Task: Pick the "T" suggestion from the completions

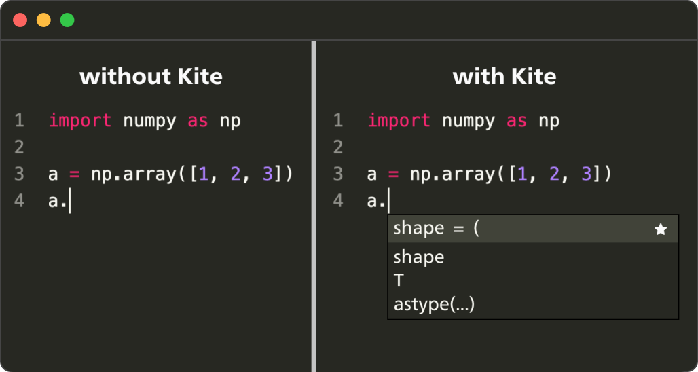Action: [399, 280]
